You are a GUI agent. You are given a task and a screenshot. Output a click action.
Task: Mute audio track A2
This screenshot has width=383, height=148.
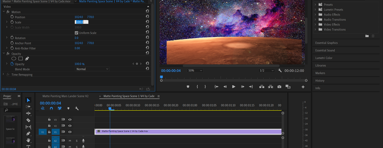click(70, 141)
